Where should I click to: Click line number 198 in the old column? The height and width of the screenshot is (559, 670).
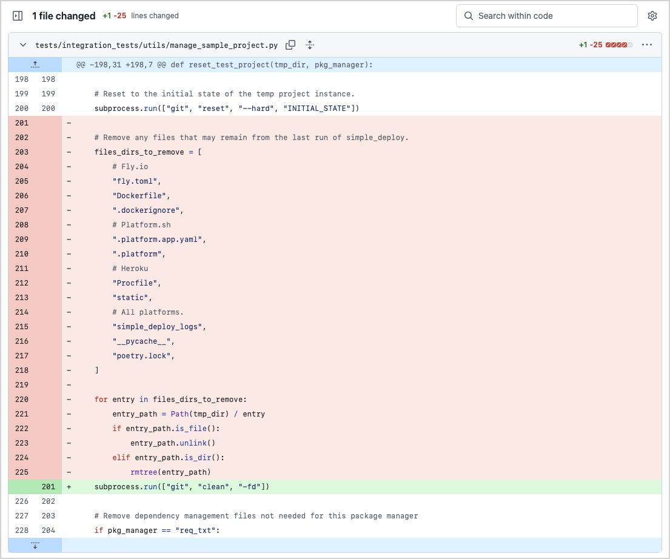coord(21,79)
